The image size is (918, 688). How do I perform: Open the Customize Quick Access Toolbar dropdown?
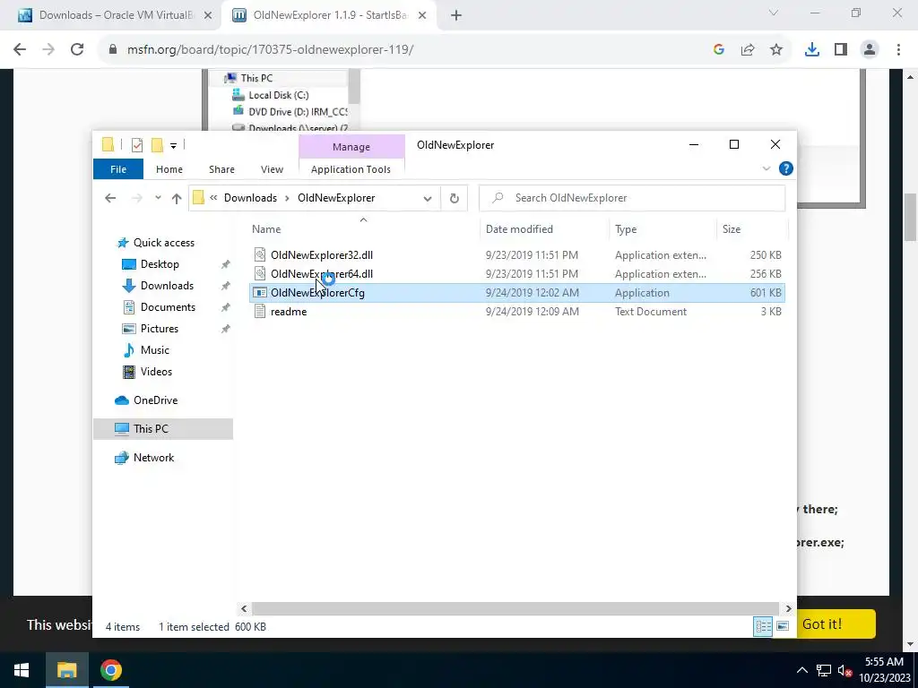(173, 146)
